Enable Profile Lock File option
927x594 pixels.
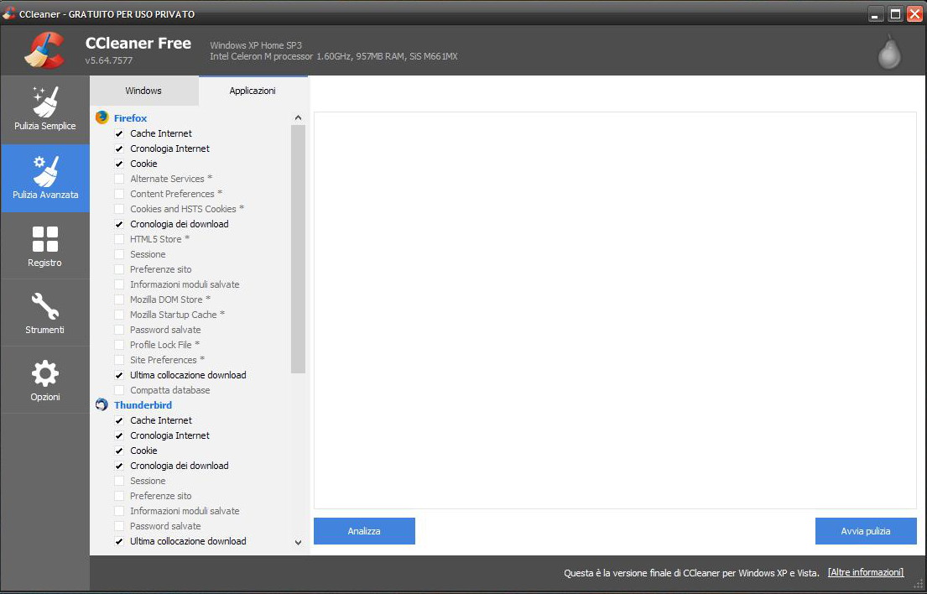click(x=119, y=345)
